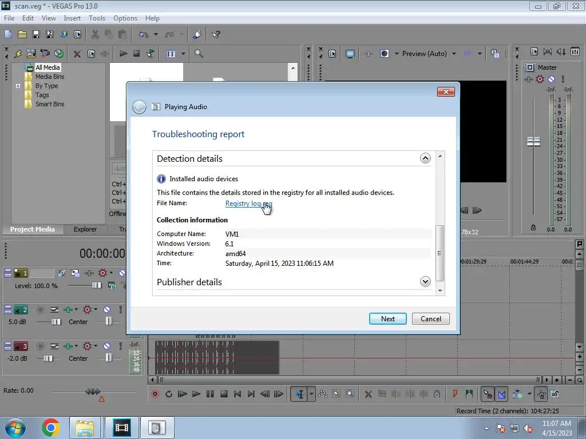Open Overlays grid dropdown arrow in preview
This screenshot has width=586, height=439.
click(x=480, y=54)
